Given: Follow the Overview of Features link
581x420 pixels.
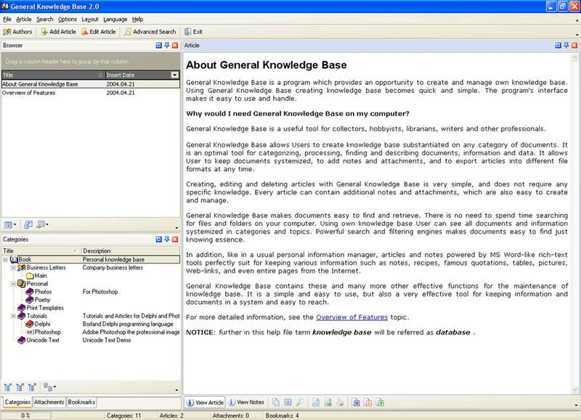Looking at the screenshot, I should 352,317.
